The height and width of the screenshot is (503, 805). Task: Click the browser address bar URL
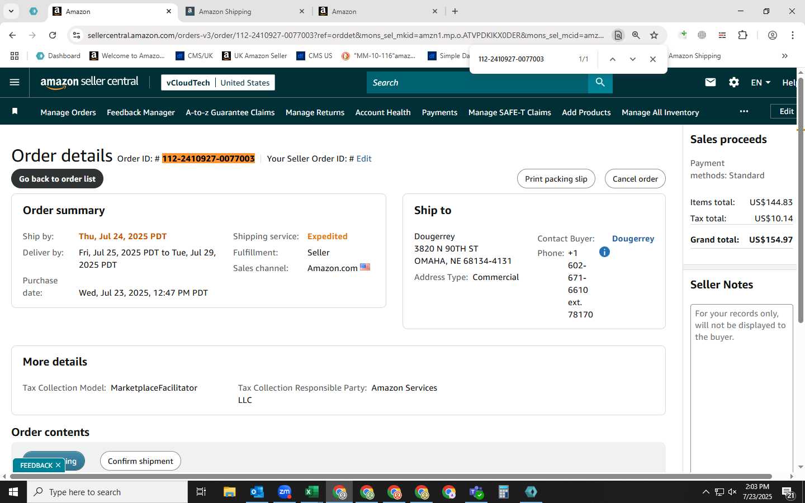click(x=345, y=35)
